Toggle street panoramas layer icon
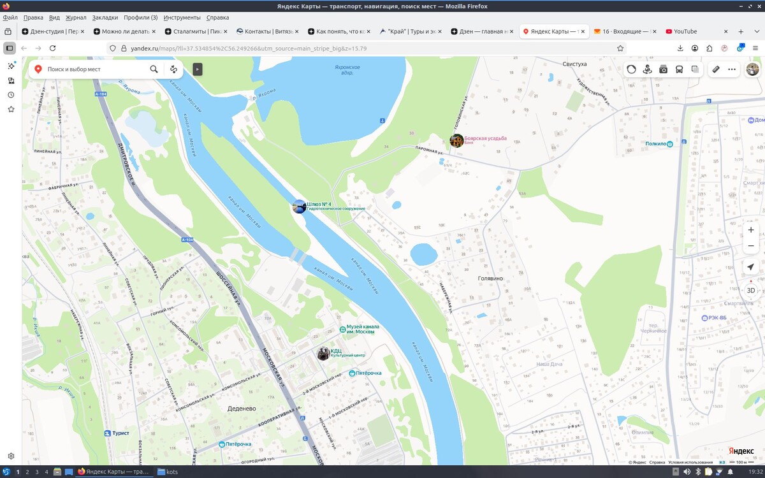Screen dimensions: 765x478 pyautogui.click(x=647, y=69)
